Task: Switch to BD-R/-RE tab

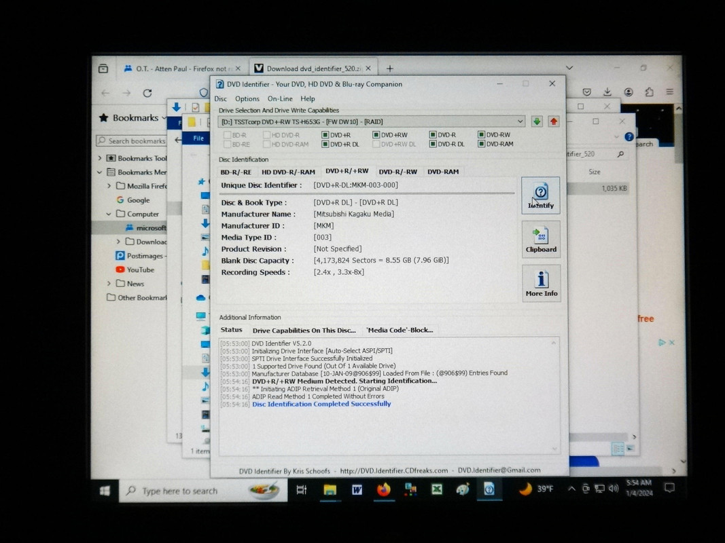Action: (236, 172)
